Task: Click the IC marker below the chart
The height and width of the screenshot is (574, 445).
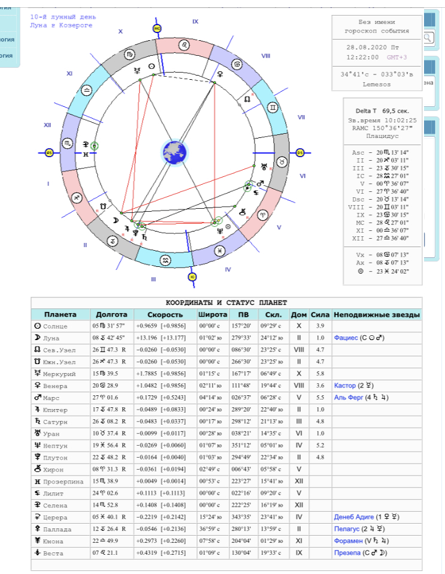Action: 192,277
